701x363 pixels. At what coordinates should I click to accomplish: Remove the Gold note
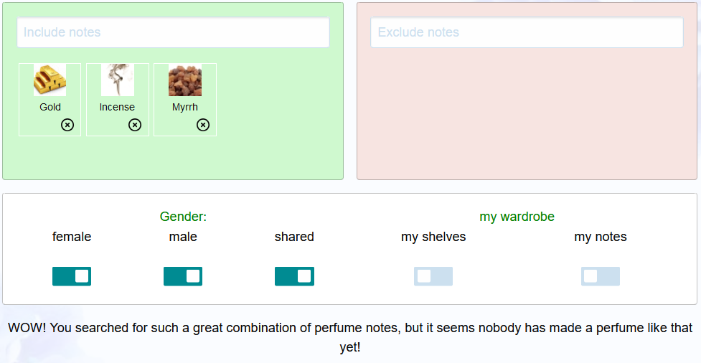[67, 126]
